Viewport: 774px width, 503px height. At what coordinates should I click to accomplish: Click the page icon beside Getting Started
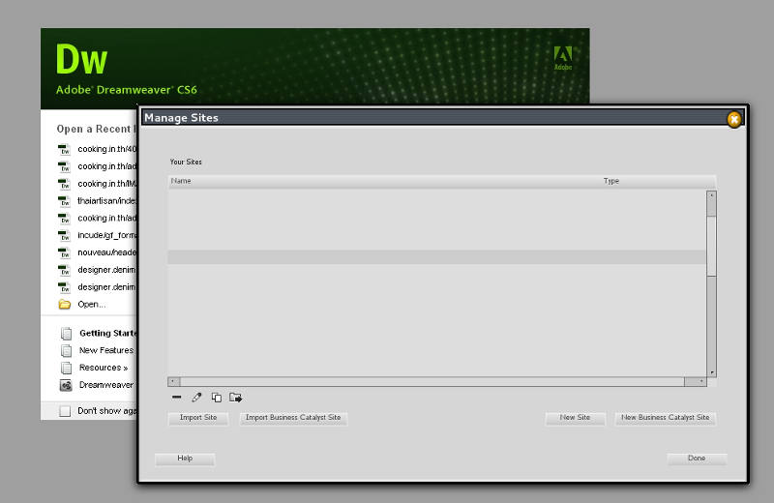coord(66,334)
